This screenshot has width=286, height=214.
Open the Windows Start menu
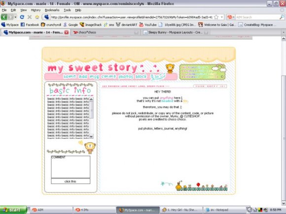pos(13,210)
